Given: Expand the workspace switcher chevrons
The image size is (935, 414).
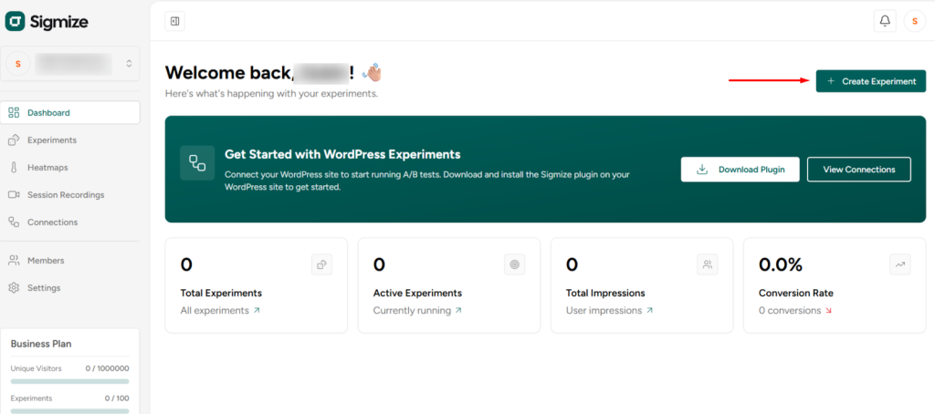Looking at the screenshot, I should [129, 64].
